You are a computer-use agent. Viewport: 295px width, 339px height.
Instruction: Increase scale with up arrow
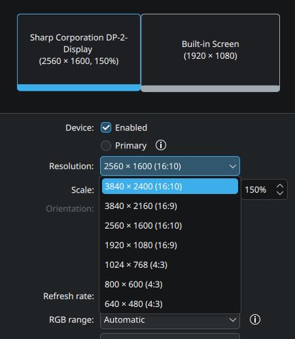point(280,187)
